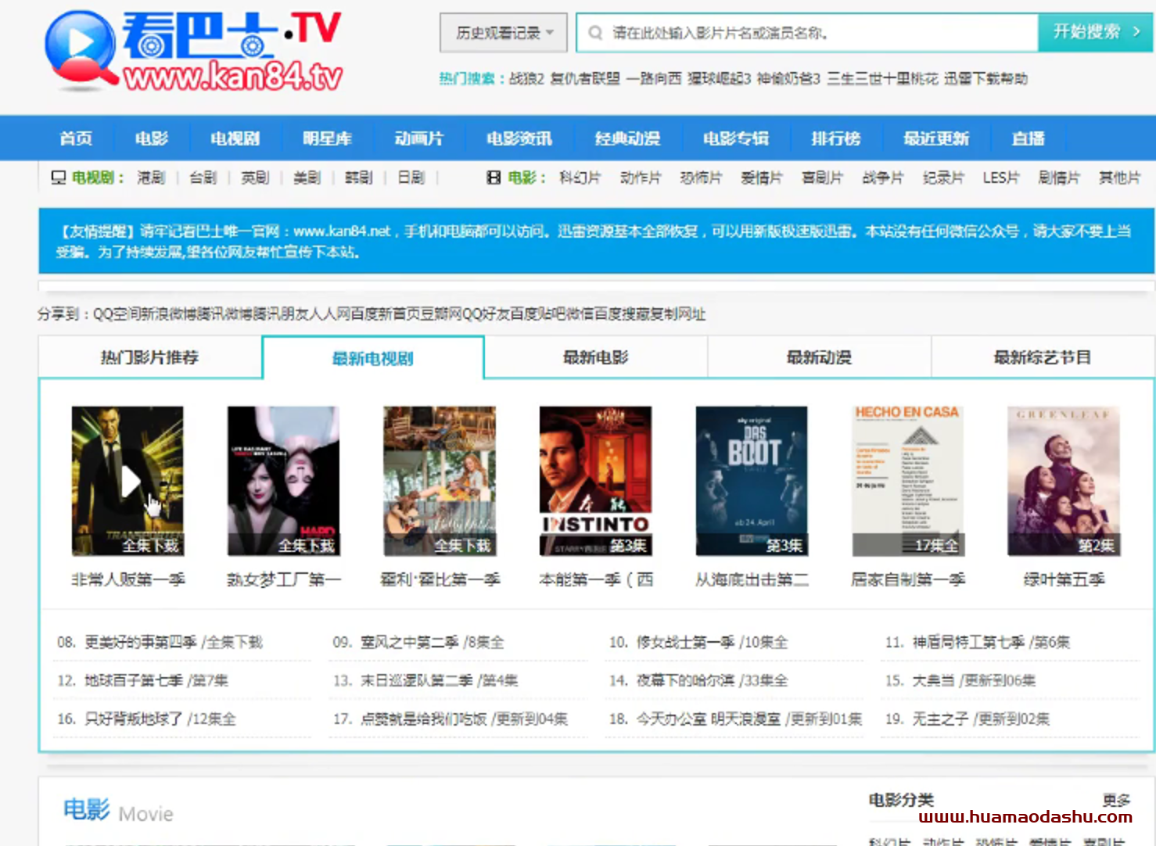This screenshot has width=1156, height=846.
Task: Open the 首页 navigation item
Action: coord(76,138)
